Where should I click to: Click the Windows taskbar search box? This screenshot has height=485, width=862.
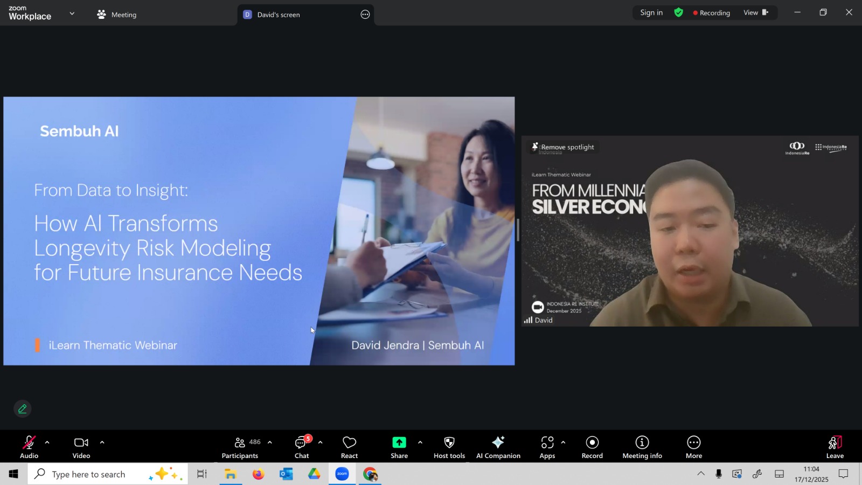(89, 474)
